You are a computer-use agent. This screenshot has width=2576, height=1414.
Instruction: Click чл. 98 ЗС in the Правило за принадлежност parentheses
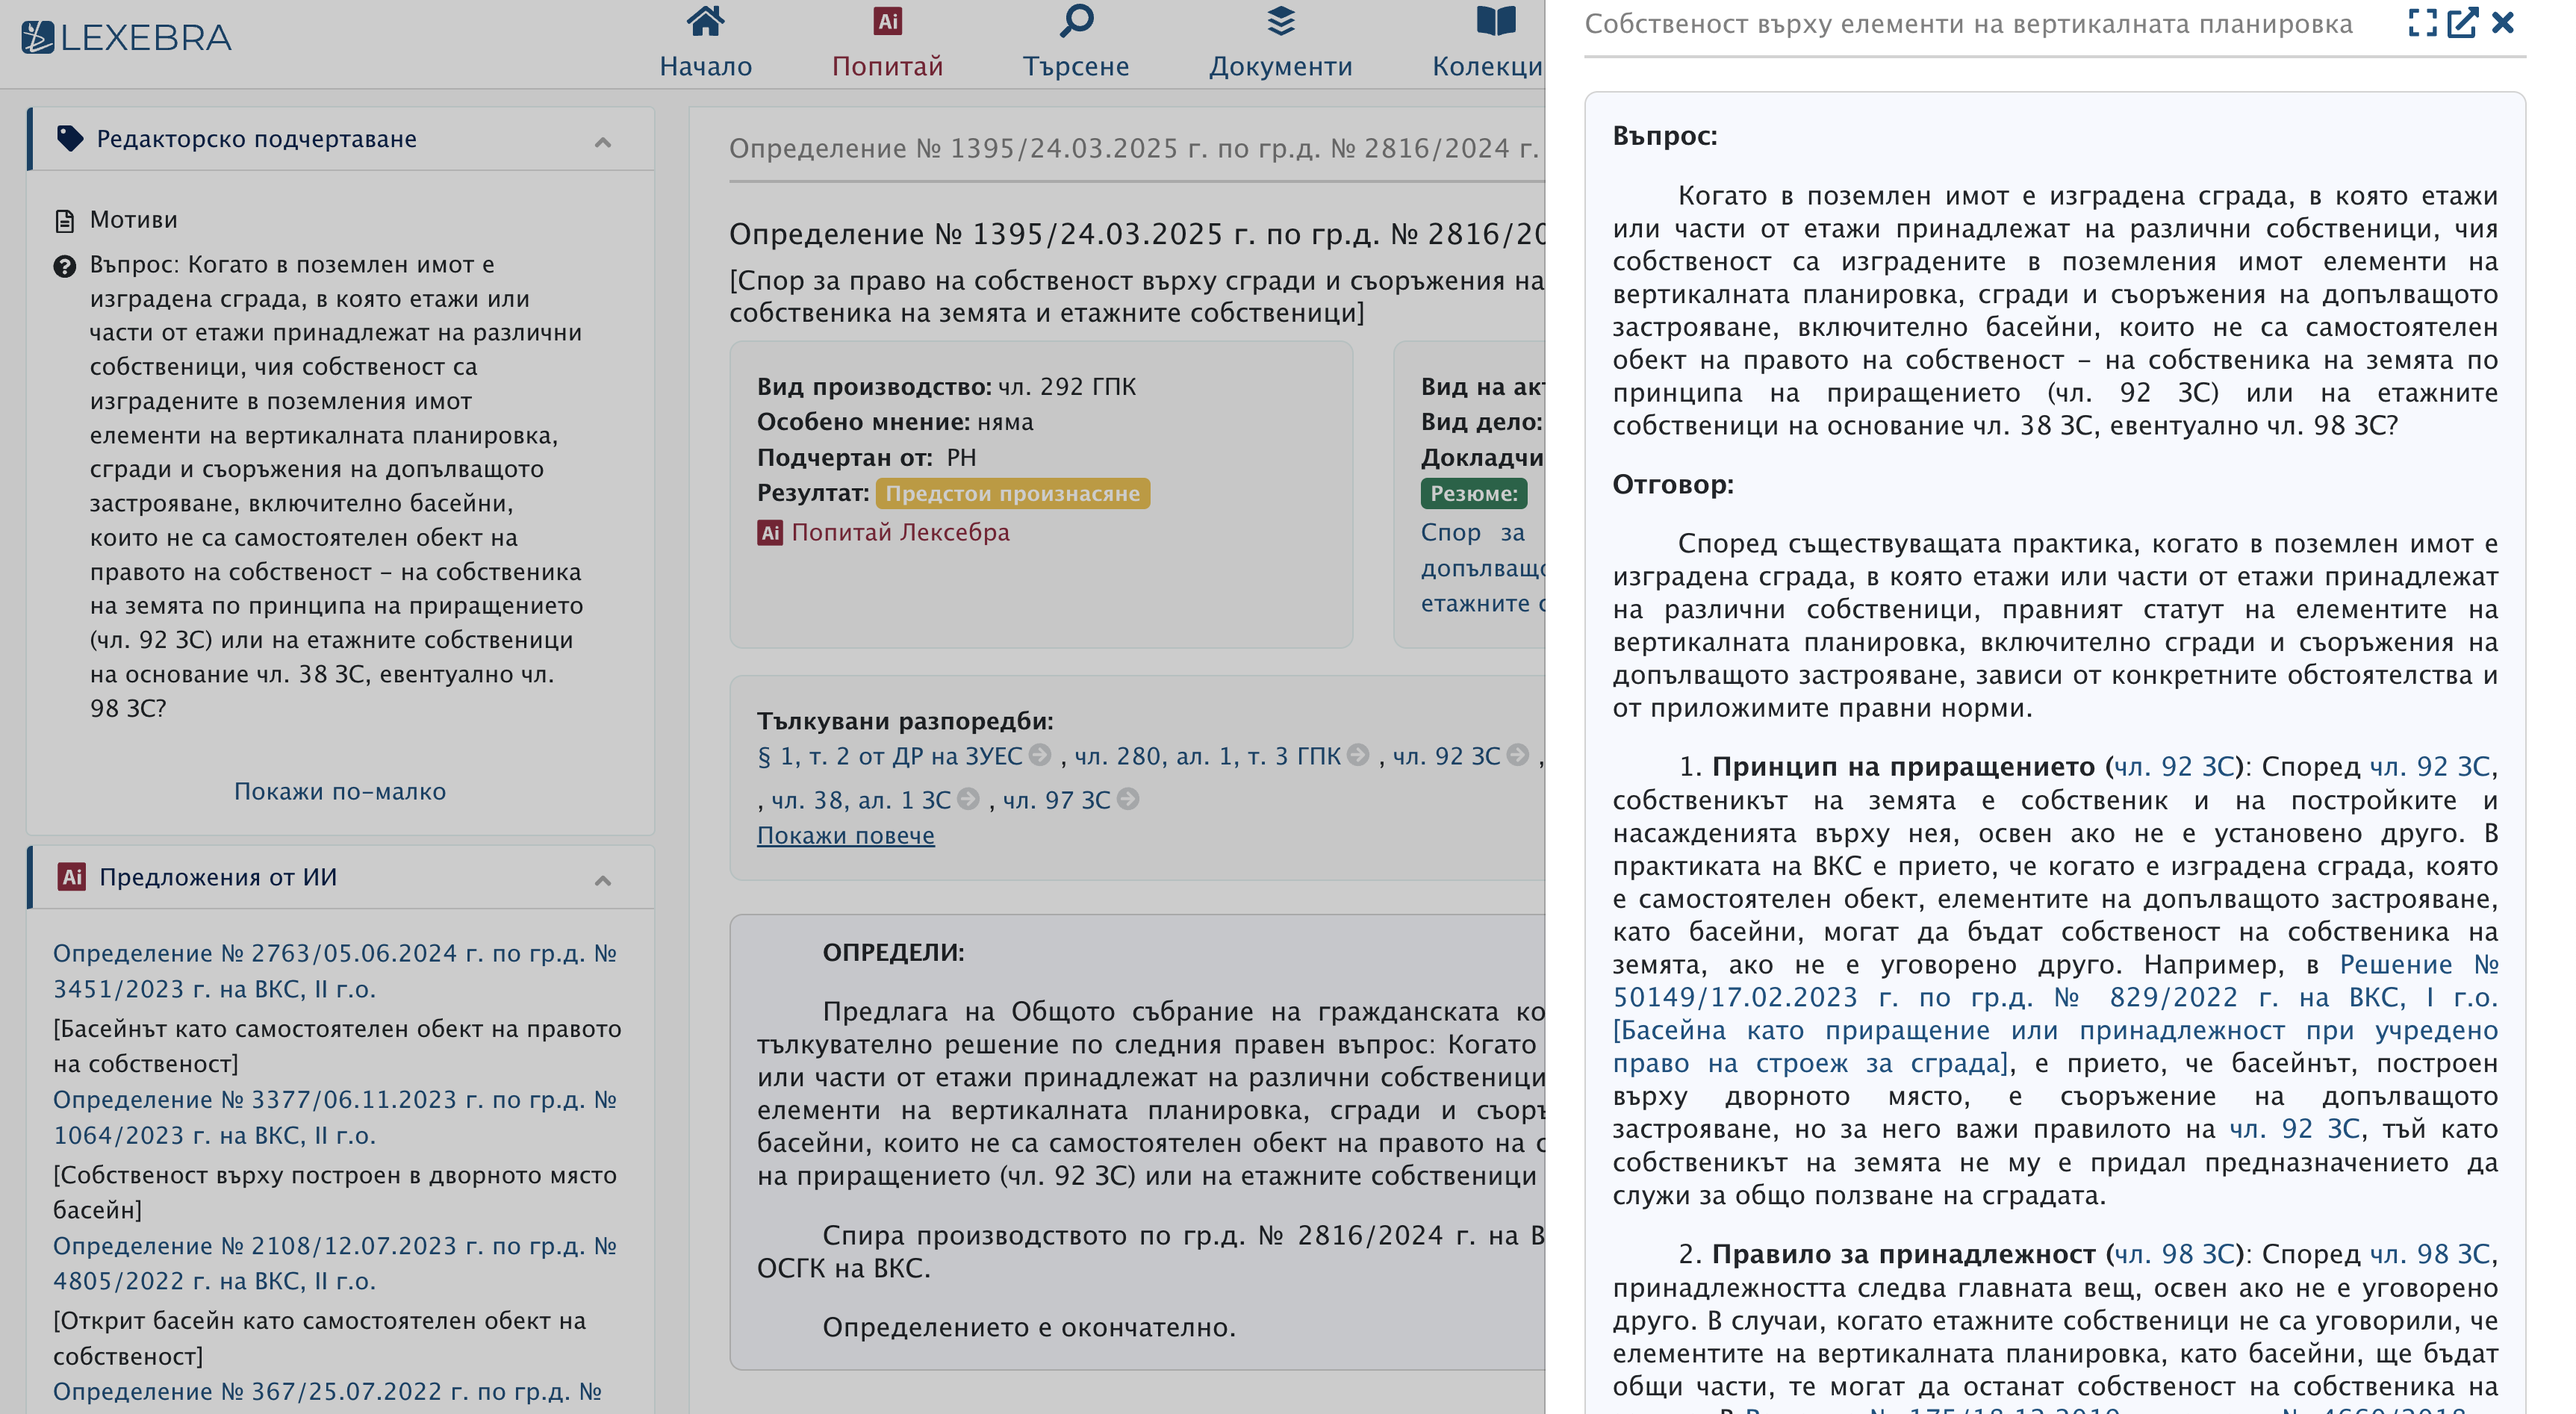2174,1254
